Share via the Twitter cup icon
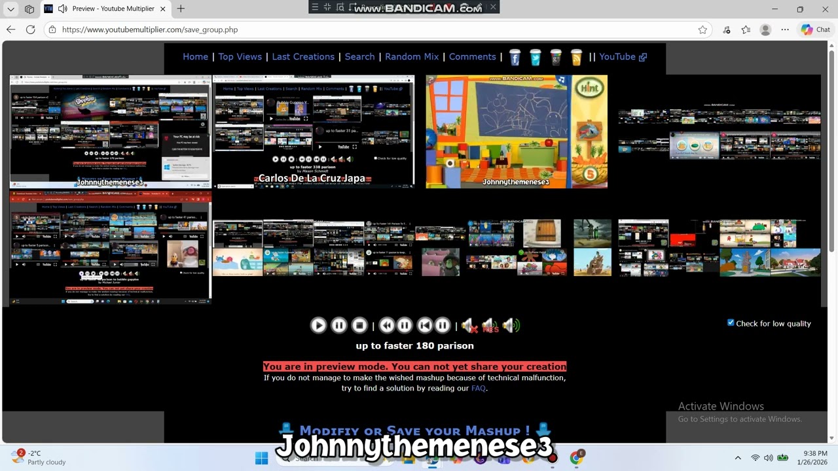Viewport: 838px width, 471px height. [x=536, y=57]
